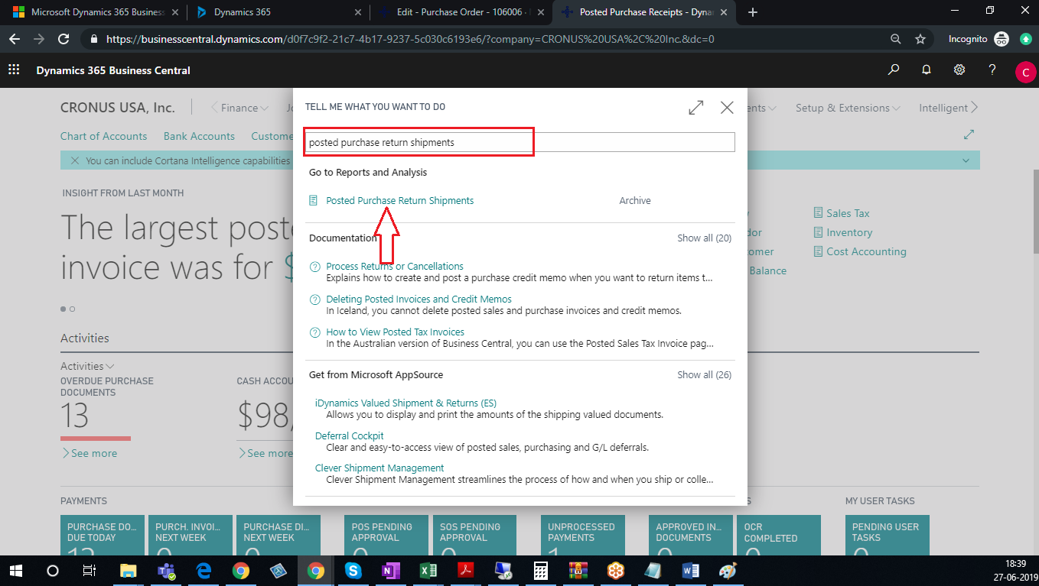Open the app launcher waffle icon
Viewport: 1039px width, 586px height.
tap(14, 70)
